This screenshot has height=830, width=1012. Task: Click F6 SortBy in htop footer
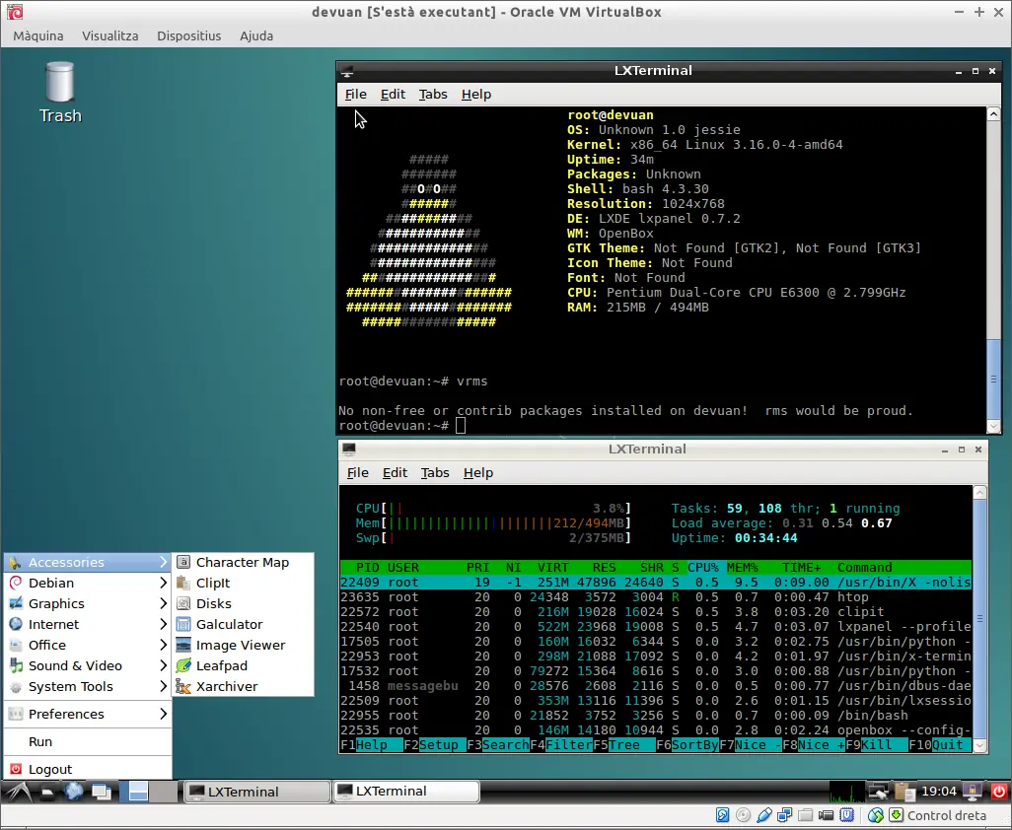pos(687,745)
